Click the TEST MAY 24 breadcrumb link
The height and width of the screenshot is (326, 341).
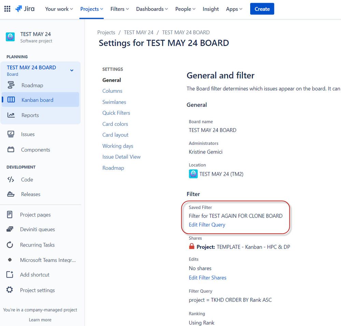139,32
